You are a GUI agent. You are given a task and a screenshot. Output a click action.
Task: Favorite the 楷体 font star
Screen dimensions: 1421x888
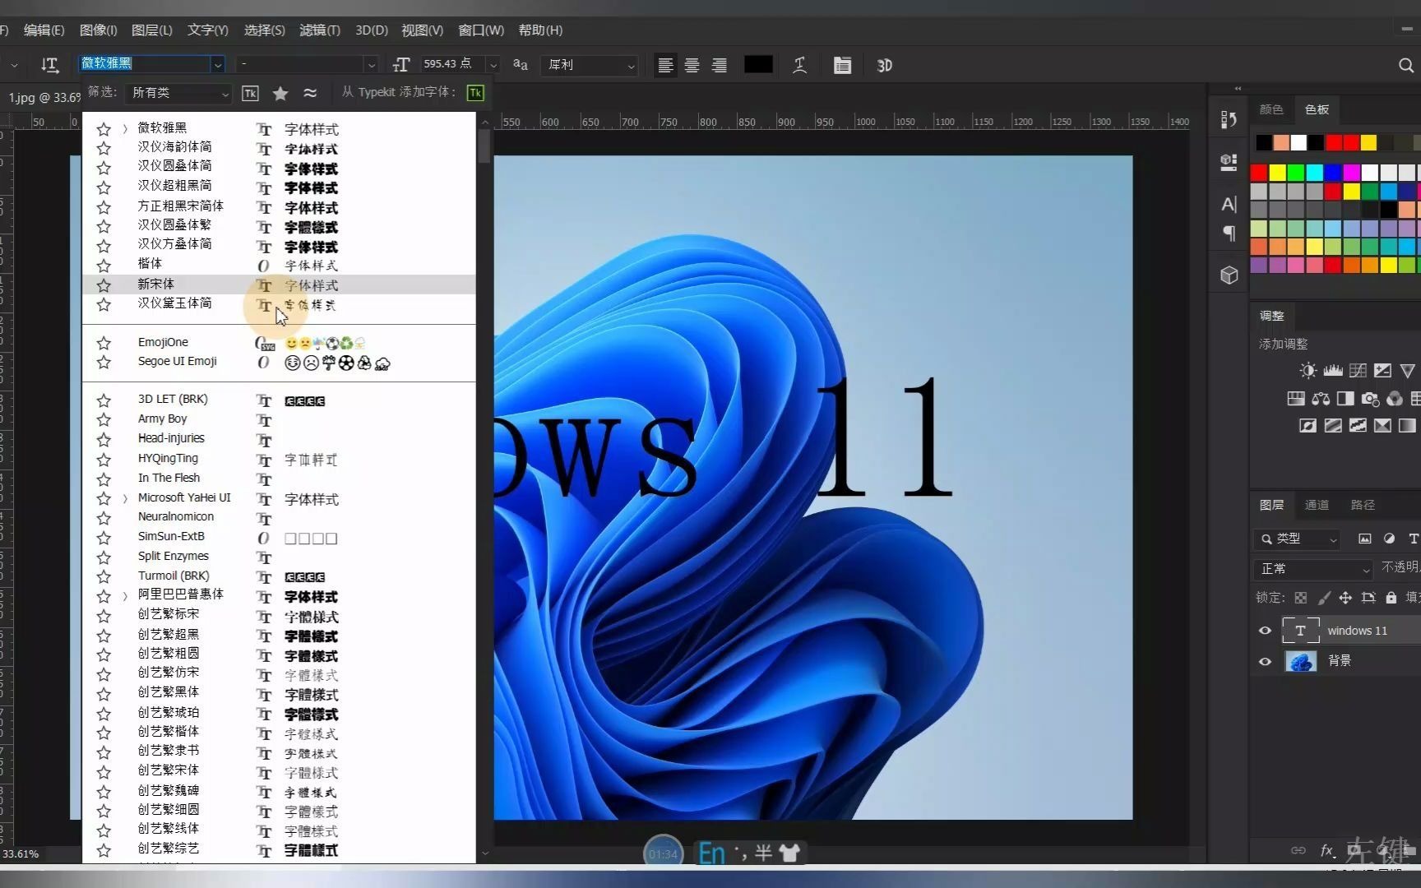104,265
